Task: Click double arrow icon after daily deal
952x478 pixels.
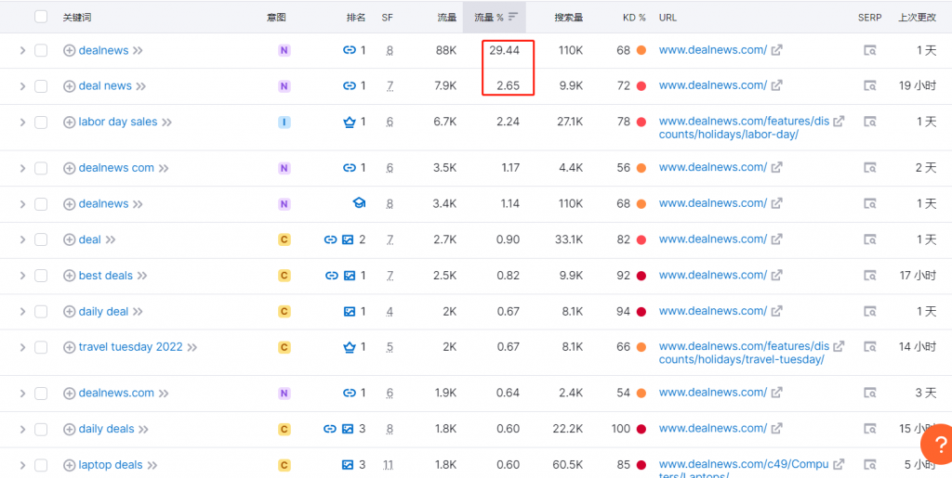Action: point(138,312)
